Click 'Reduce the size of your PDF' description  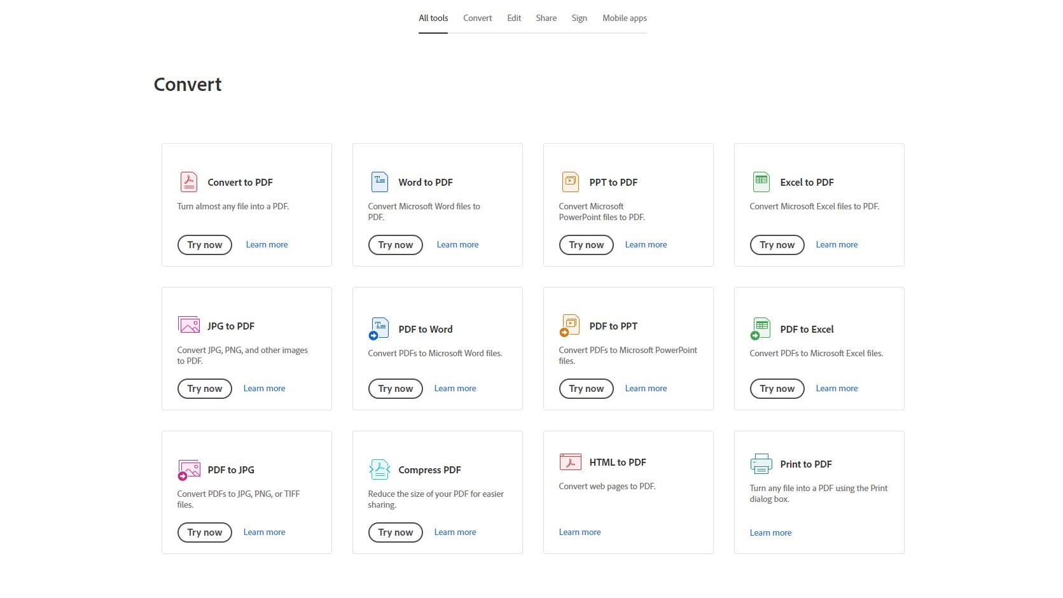pyautogui.click(x=436, y=499)
